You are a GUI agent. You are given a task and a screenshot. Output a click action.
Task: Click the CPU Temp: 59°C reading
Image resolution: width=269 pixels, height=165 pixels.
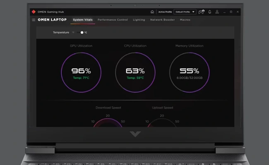pos(135,78)
